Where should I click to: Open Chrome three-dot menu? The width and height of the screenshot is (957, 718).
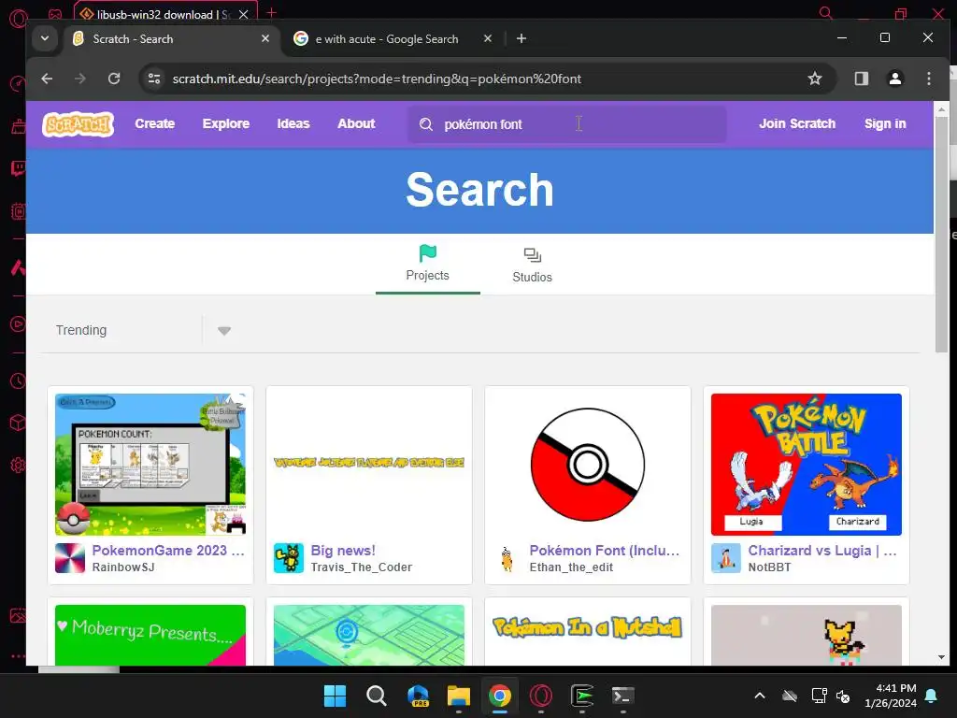pos(929,79)
